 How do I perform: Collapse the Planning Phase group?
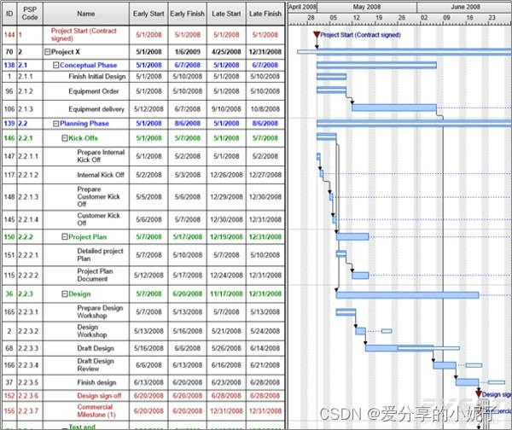click(x=56, y=124)
